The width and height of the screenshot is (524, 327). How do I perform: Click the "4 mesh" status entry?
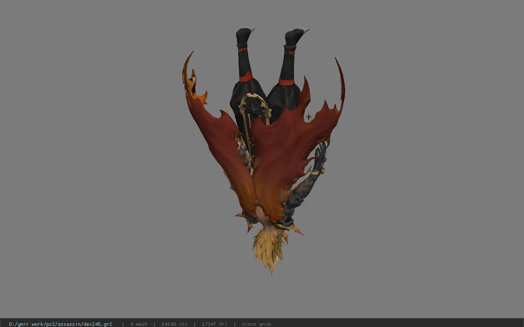139,324
